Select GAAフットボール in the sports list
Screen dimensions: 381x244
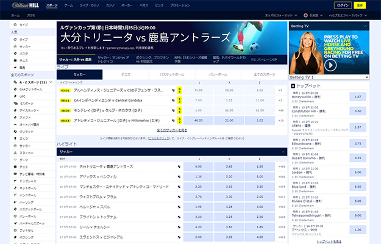click(30, 90)
